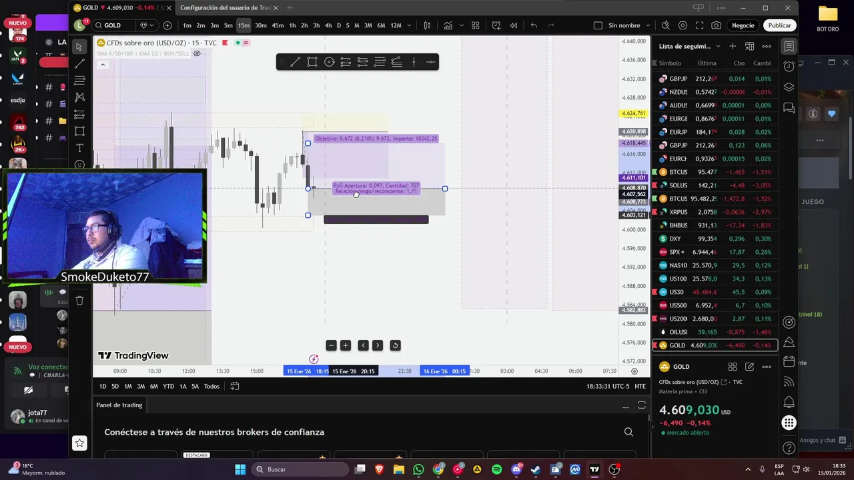
Task: Open watchlist advanced view icon
Action: click(x=750, y=46)
